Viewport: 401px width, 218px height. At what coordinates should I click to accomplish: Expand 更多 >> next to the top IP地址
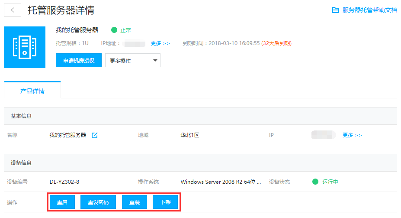pyautogui.click(x=160, y=43)
